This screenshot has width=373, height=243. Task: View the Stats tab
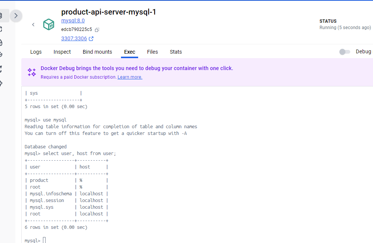coord(176,52)
